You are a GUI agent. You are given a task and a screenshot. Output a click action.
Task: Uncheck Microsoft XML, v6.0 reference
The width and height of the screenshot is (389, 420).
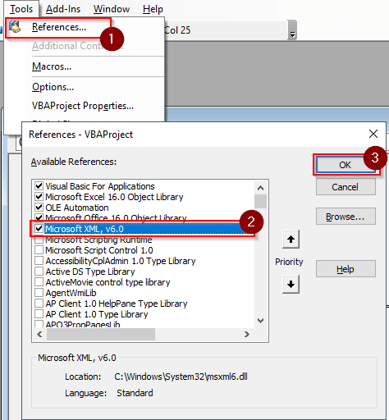39,229
